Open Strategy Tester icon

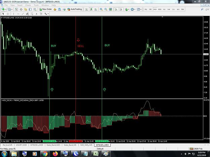pyautogui.click(x=35, y=9)
